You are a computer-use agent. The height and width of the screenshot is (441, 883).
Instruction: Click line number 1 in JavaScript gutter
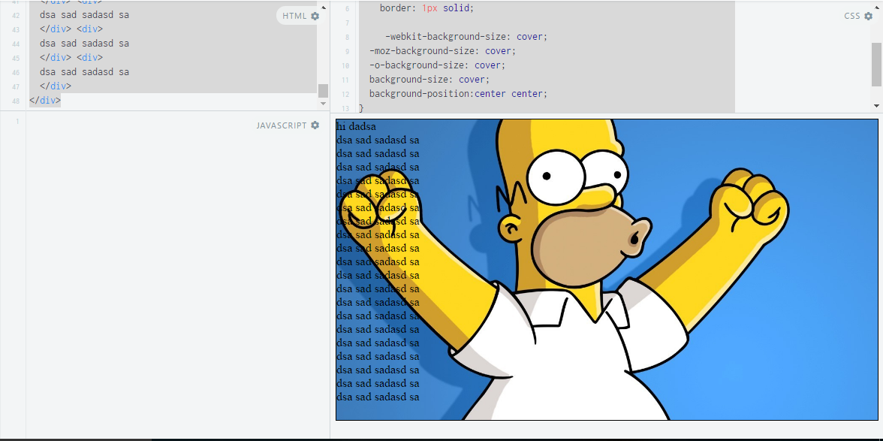17,121
